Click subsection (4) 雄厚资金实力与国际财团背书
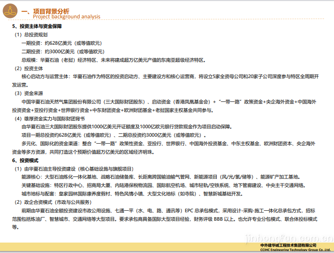This screenshot has width=334, height=253. (x=50, y=119)
